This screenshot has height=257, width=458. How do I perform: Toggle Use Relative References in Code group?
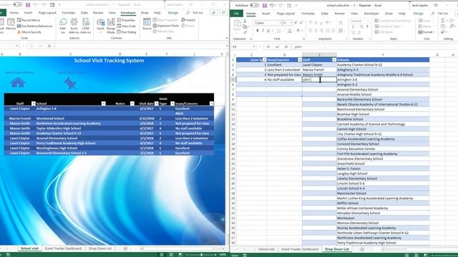(35, 26)
